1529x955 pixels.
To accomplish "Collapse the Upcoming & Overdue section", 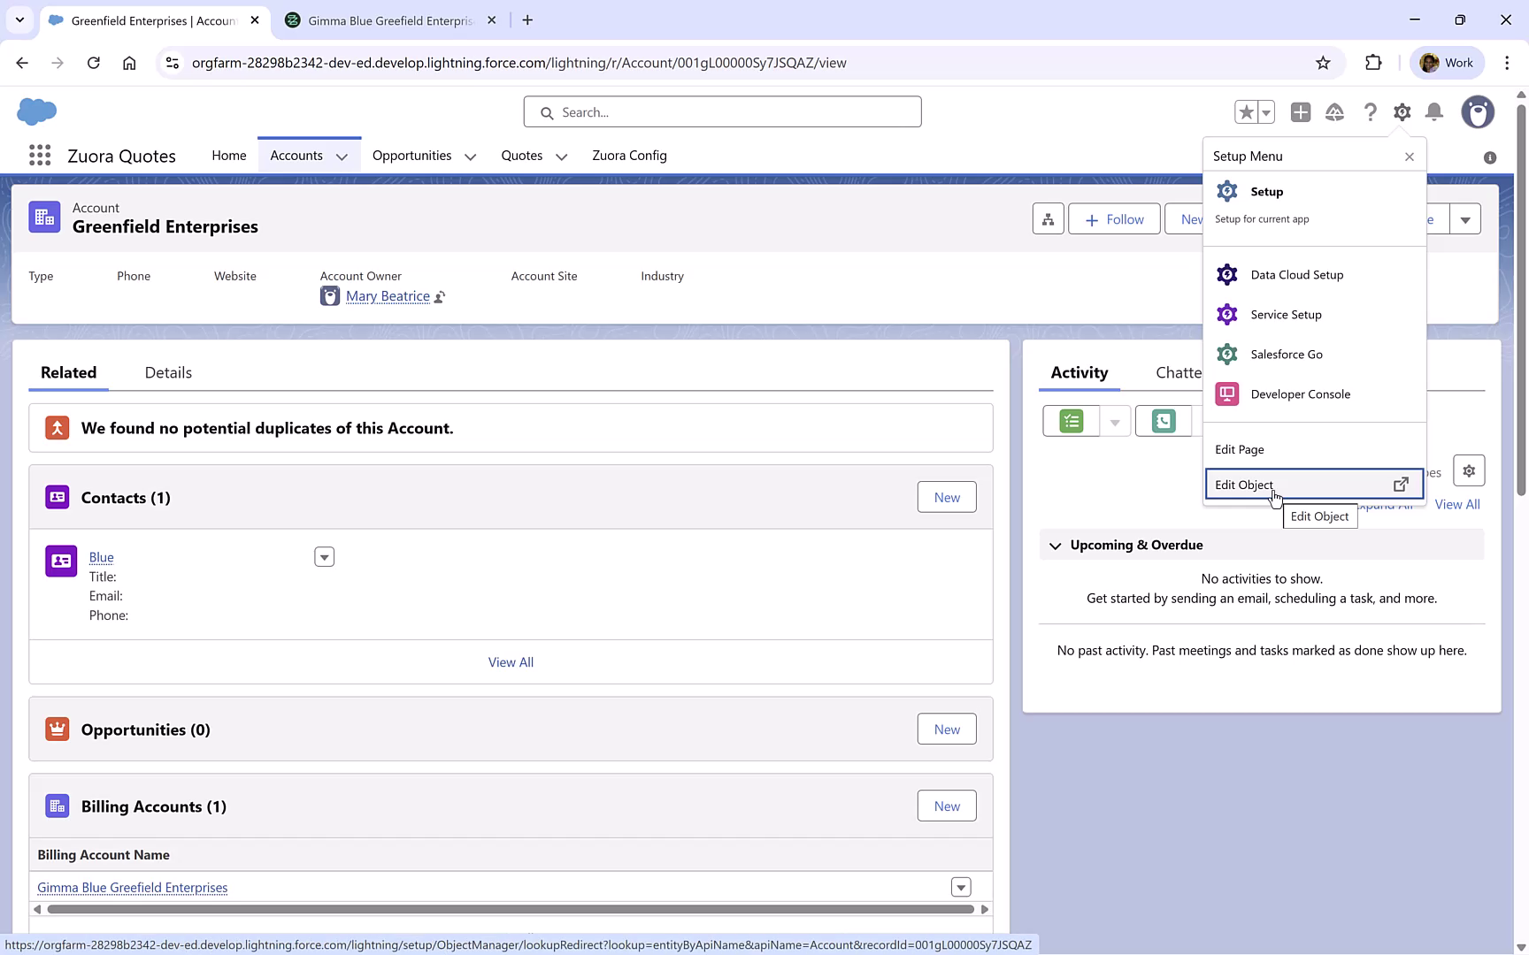I will point(1055,546).
